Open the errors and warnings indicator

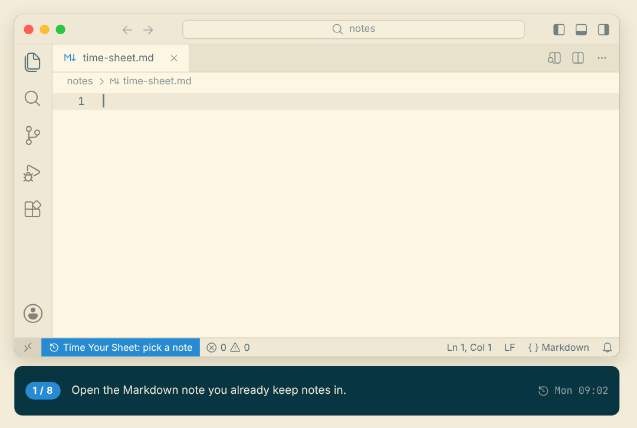228,348
